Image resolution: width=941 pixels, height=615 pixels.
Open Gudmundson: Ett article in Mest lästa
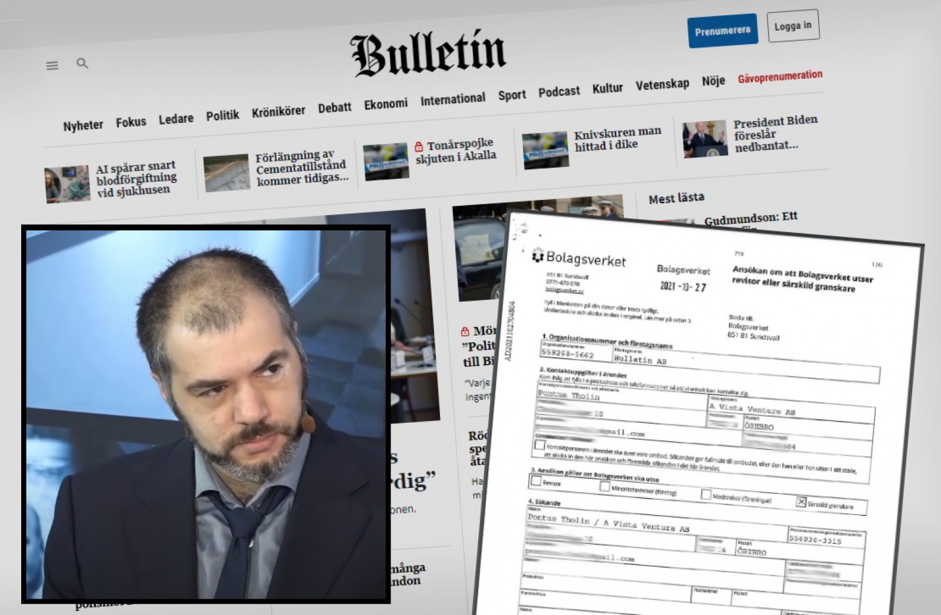point(751,218)
